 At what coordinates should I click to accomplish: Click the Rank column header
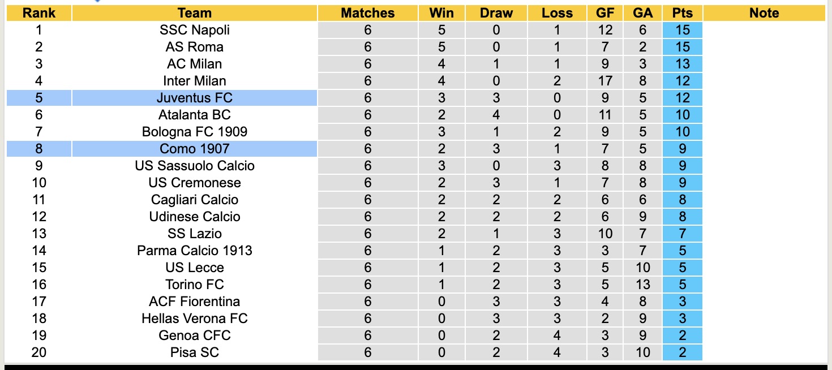[38, 13]
